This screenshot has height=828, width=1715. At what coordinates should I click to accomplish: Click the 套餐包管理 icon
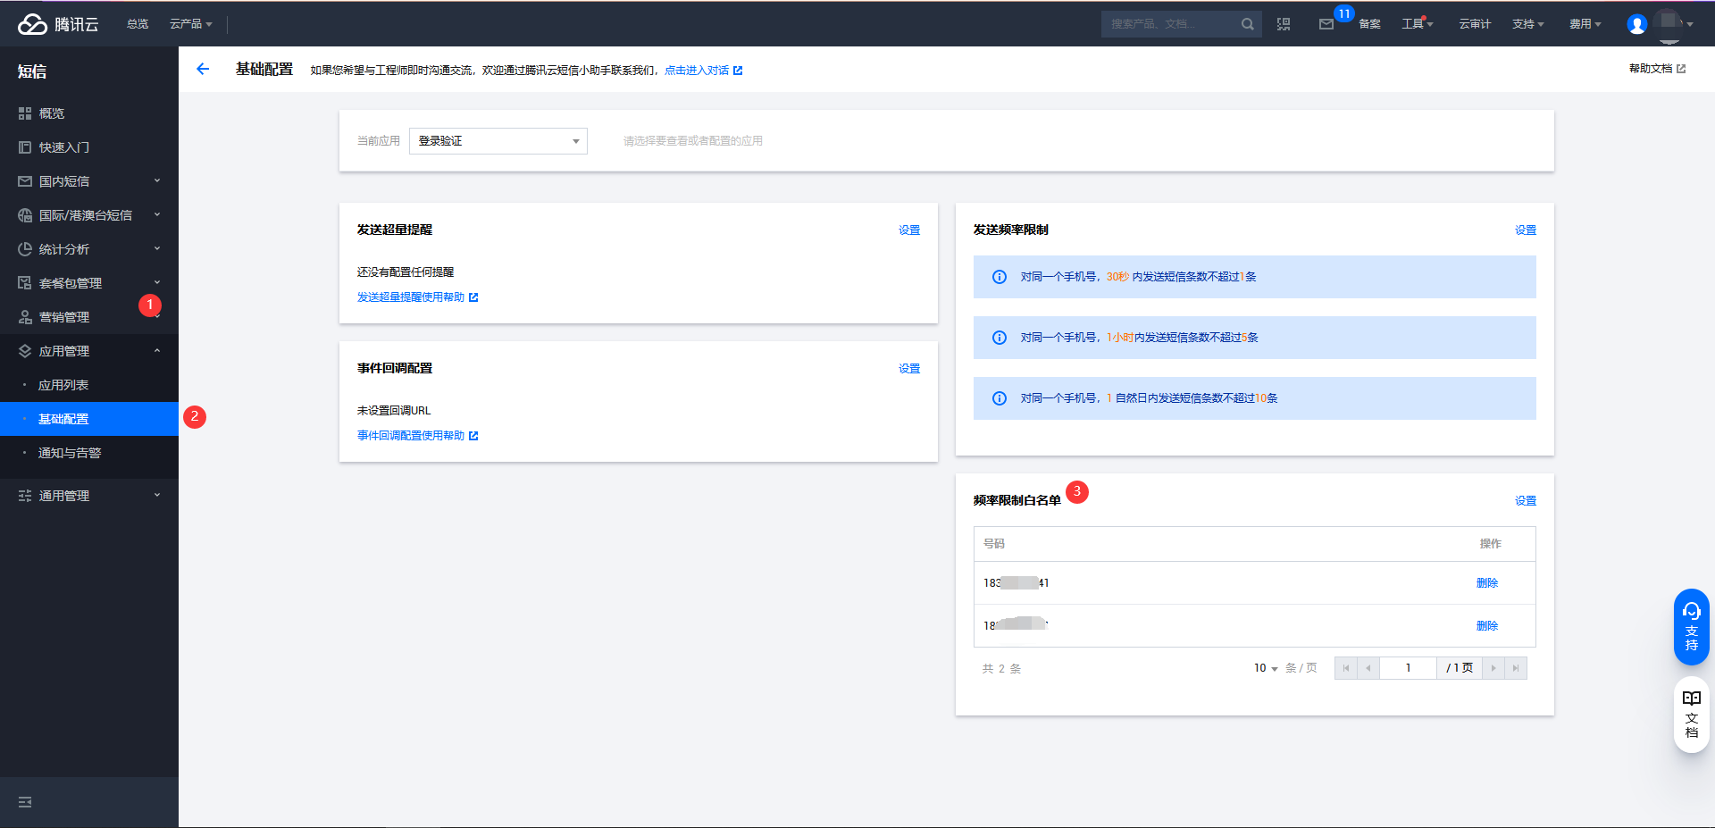point(25,283)
